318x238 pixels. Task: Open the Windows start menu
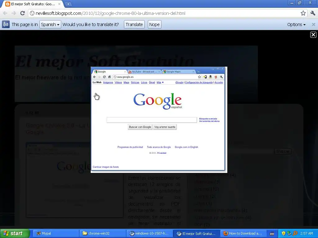(x=14, y=233)
